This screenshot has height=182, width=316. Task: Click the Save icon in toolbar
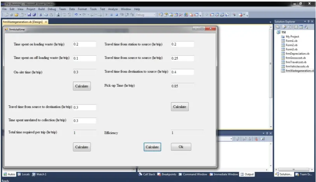pyautogui.click(x=29, y=15)
